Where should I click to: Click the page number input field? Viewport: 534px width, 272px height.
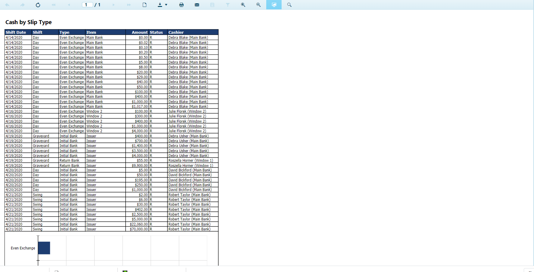point(87,5)
